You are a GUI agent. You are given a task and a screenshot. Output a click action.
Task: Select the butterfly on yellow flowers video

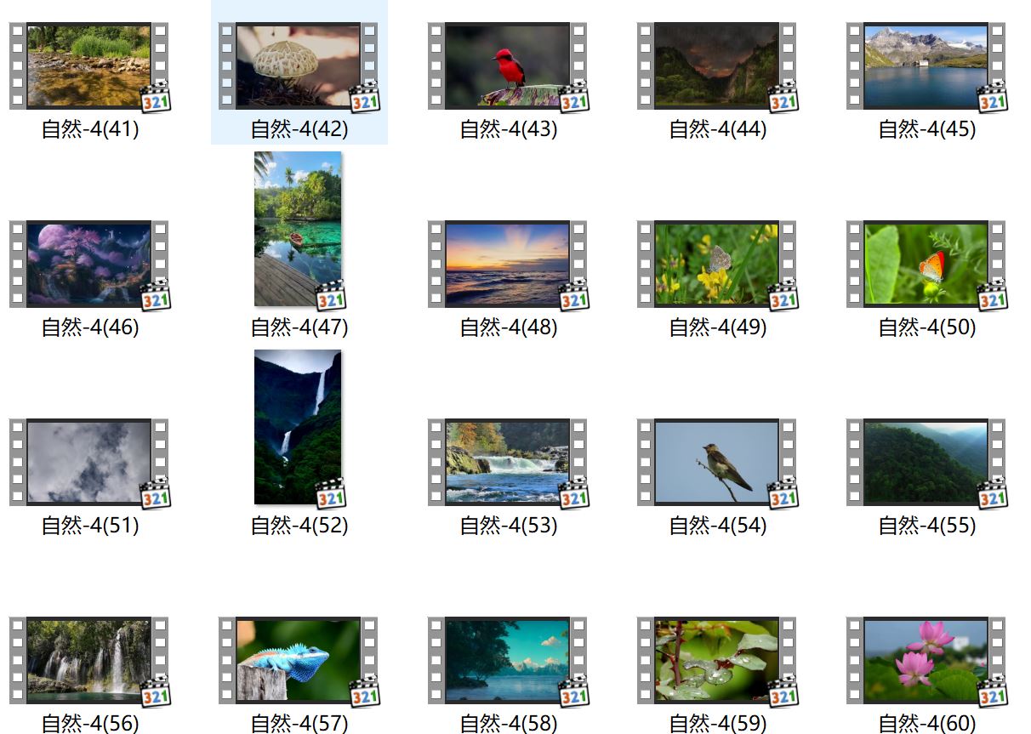[x=716, y=265]
